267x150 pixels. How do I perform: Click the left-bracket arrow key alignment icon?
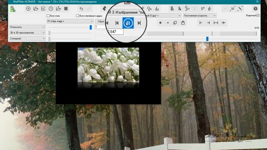[201, 22]
